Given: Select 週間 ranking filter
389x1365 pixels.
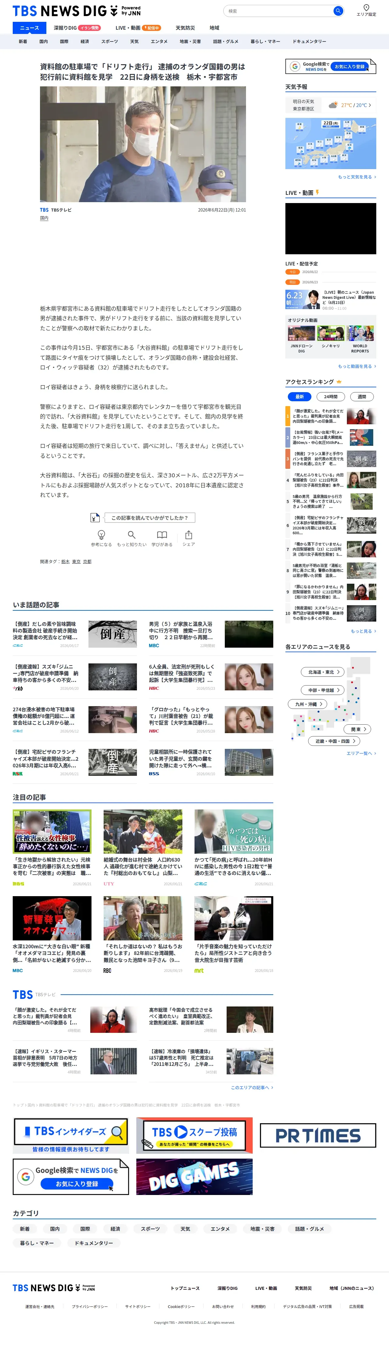Looking at the screenshot, I should point(362,396).
